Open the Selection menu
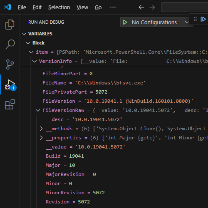The height and width of the screenshot is (208, 208). coord(59,7)
